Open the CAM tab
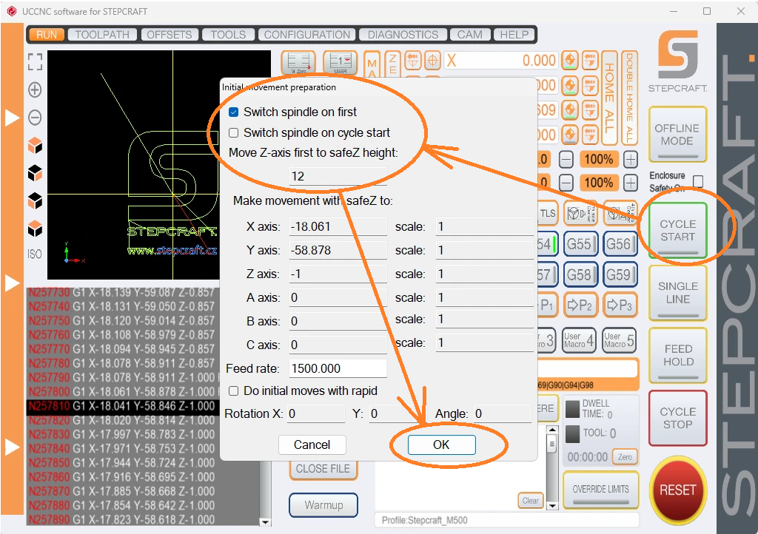The image size is (758, 534). (470, 35)
